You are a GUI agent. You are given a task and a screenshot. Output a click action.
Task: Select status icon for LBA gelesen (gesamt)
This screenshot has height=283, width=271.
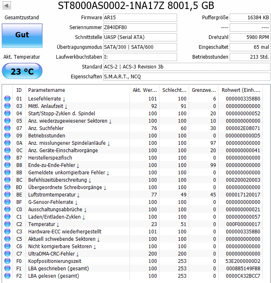coord(7,276)
